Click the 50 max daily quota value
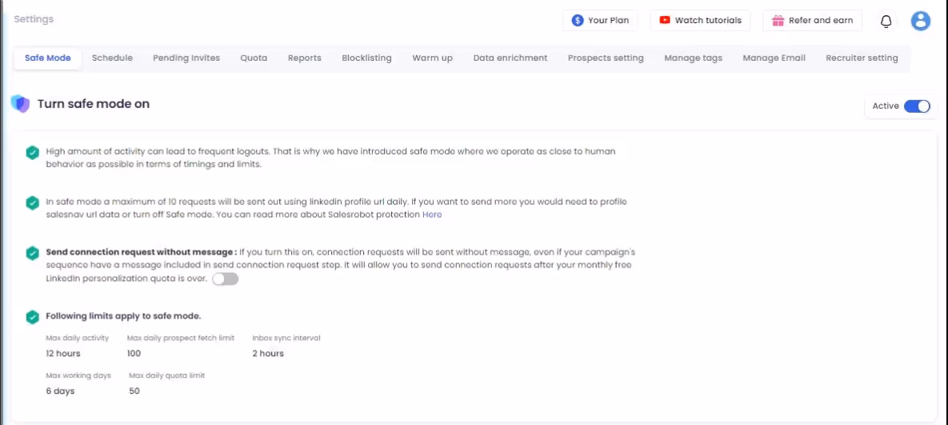Image resolution: width=948 pixels, height=425 pixels. 134,391
